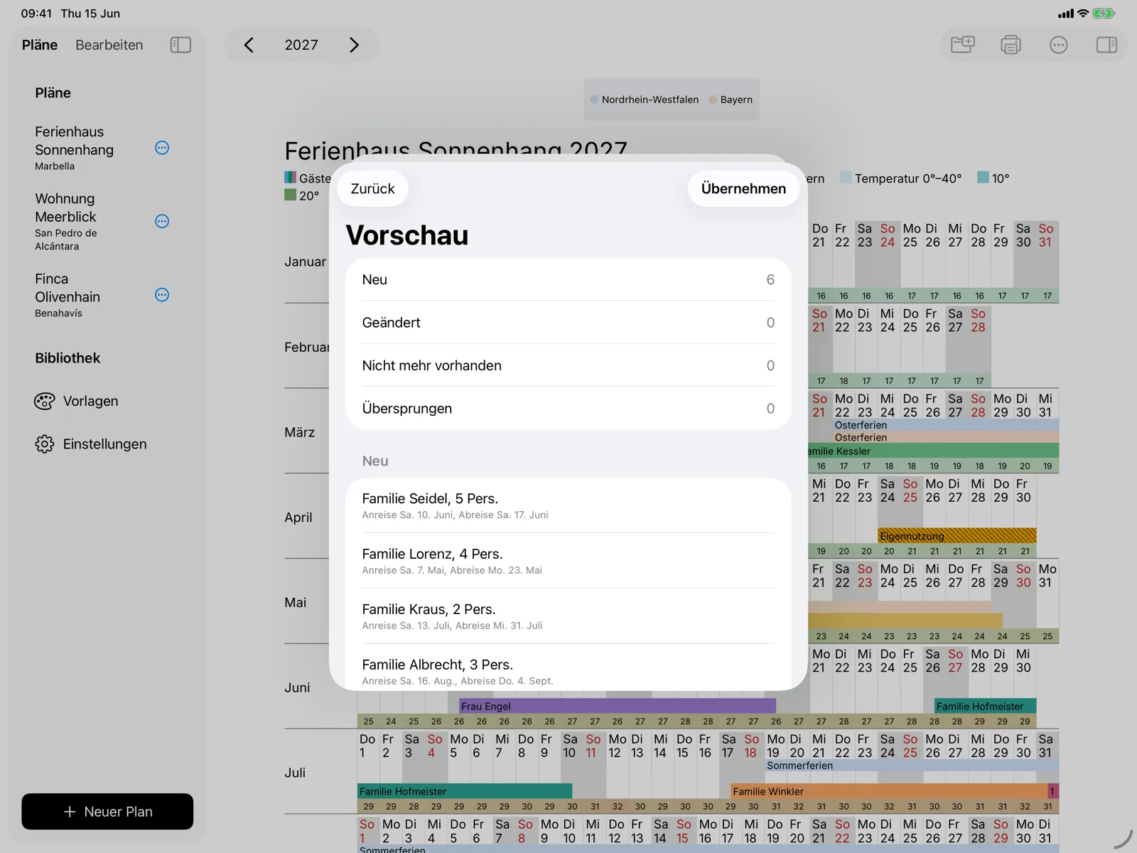The height and width of the screenshot is (853, 1137).
Task: Open the more options ellipsis toolbar icon
Action: [1058, 45]
